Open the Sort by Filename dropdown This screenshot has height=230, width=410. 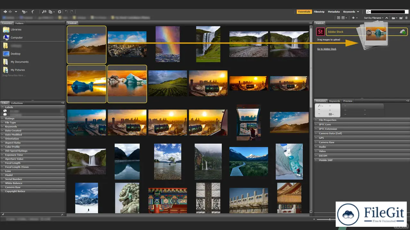[x=374, y=18]
